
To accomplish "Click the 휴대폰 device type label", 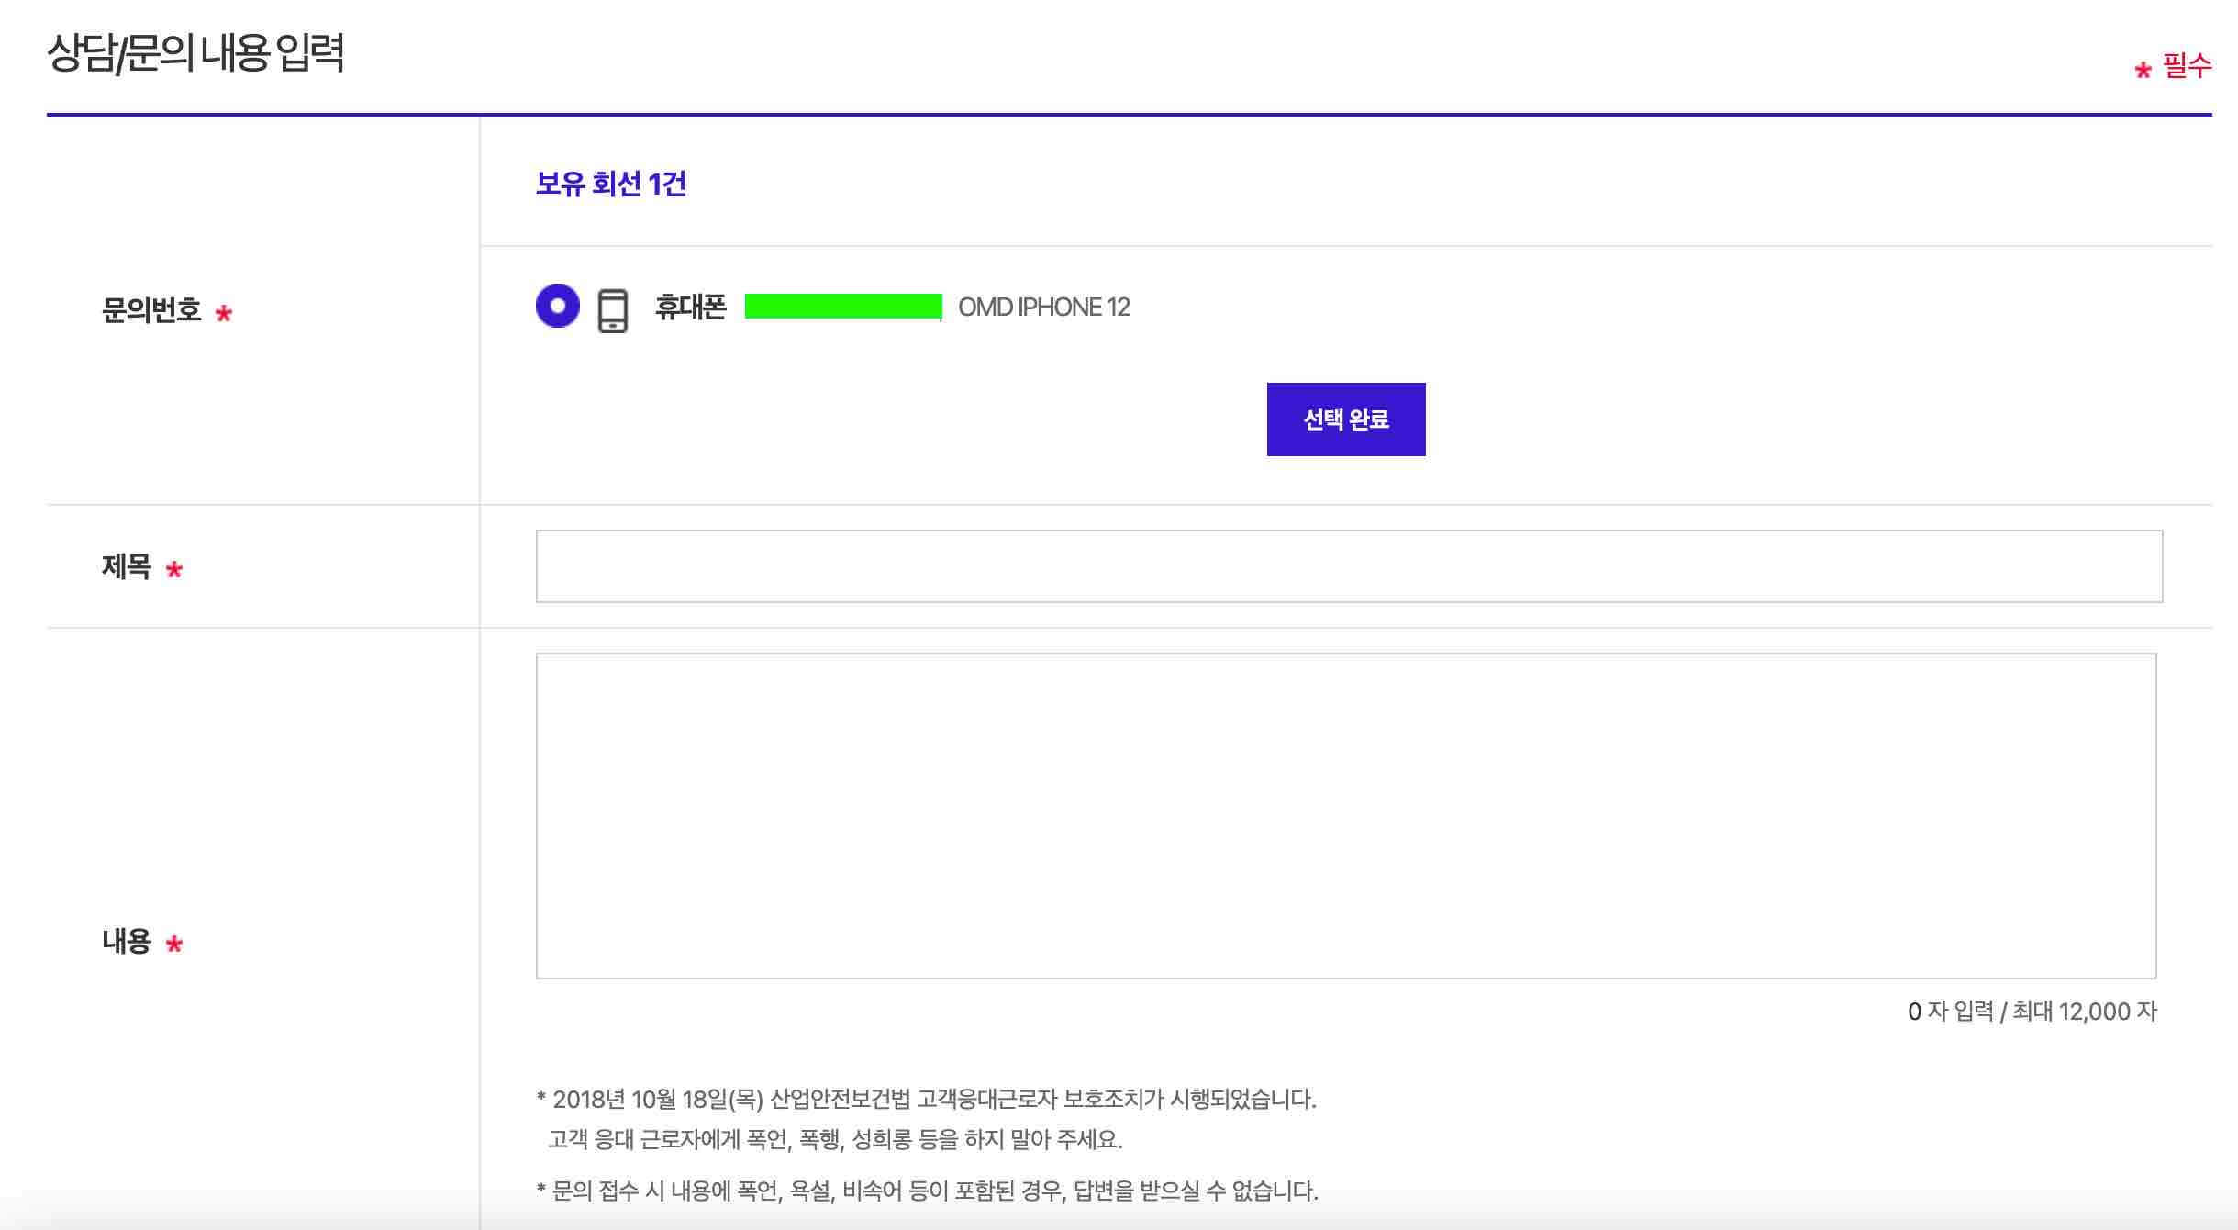I will pos(690,308).
